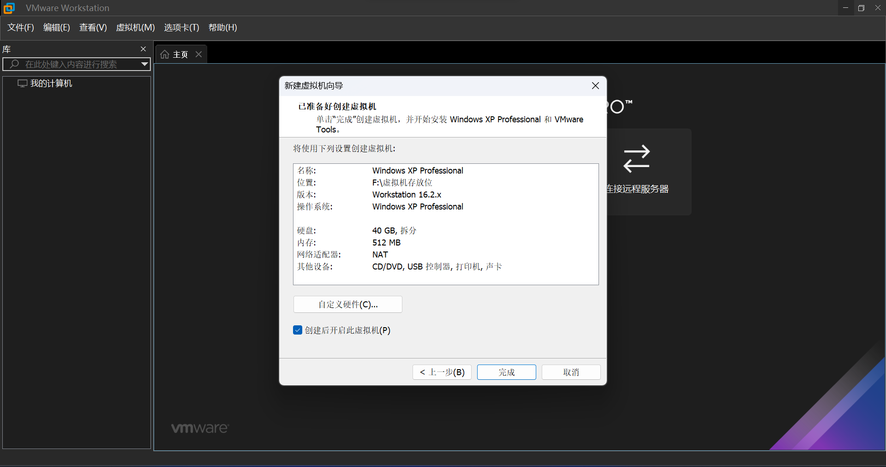Click the search magnifier icon in library
The width and height of the screenshot is (886, 467).
tap(14, 64)
